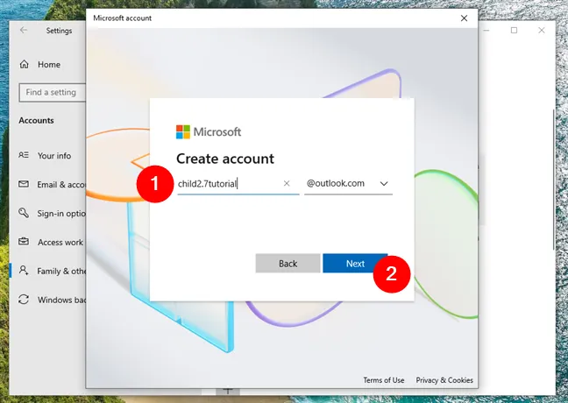Click the briefcase icon for Access work
The image size is (568, 403).
[x=24, y=241]
